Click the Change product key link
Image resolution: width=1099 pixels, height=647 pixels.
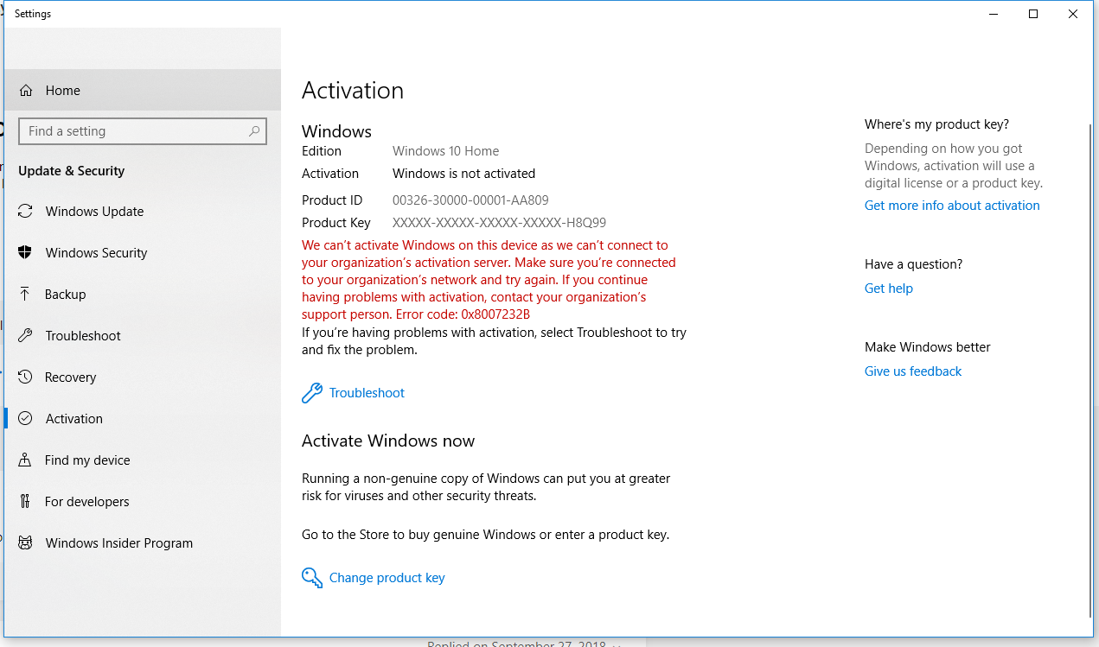387,578
